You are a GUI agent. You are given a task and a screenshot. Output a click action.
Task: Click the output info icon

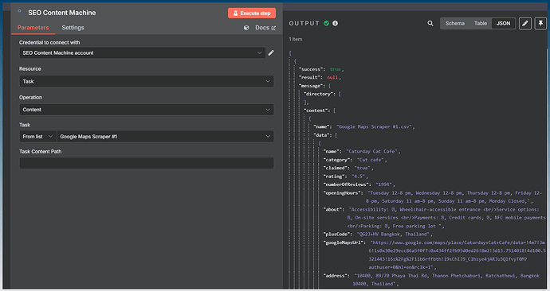pos(336,23)
